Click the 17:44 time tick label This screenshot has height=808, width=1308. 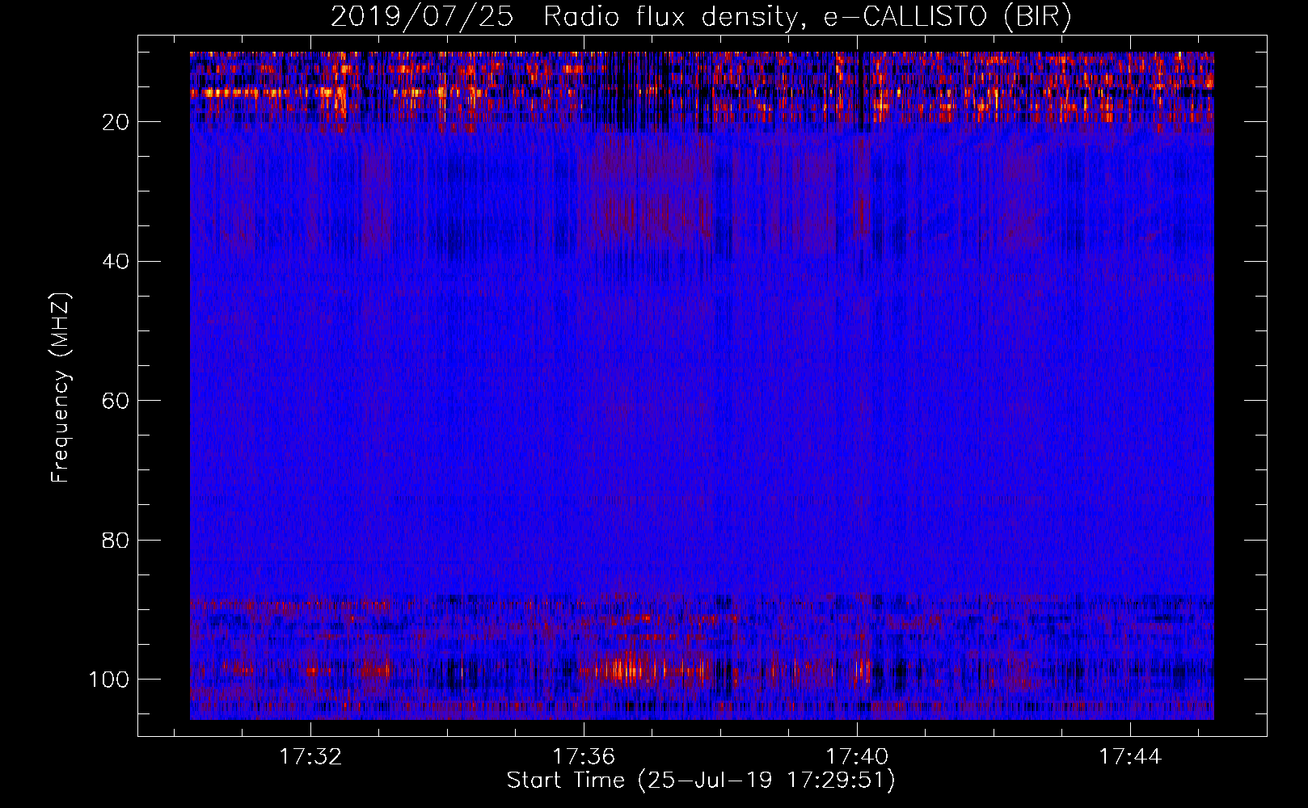click(1130, 757)
